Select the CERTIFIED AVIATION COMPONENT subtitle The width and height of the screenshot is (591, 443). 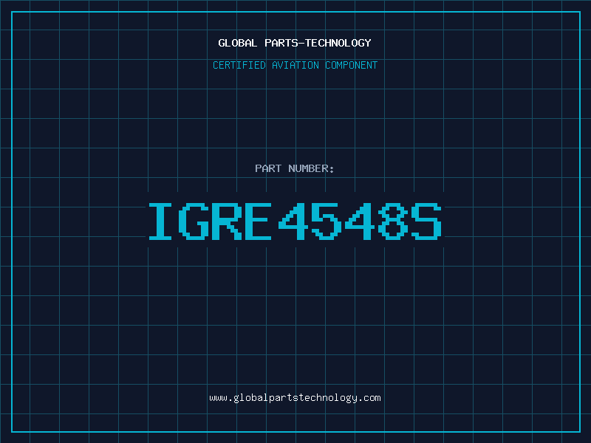click(x=295, y=65)
